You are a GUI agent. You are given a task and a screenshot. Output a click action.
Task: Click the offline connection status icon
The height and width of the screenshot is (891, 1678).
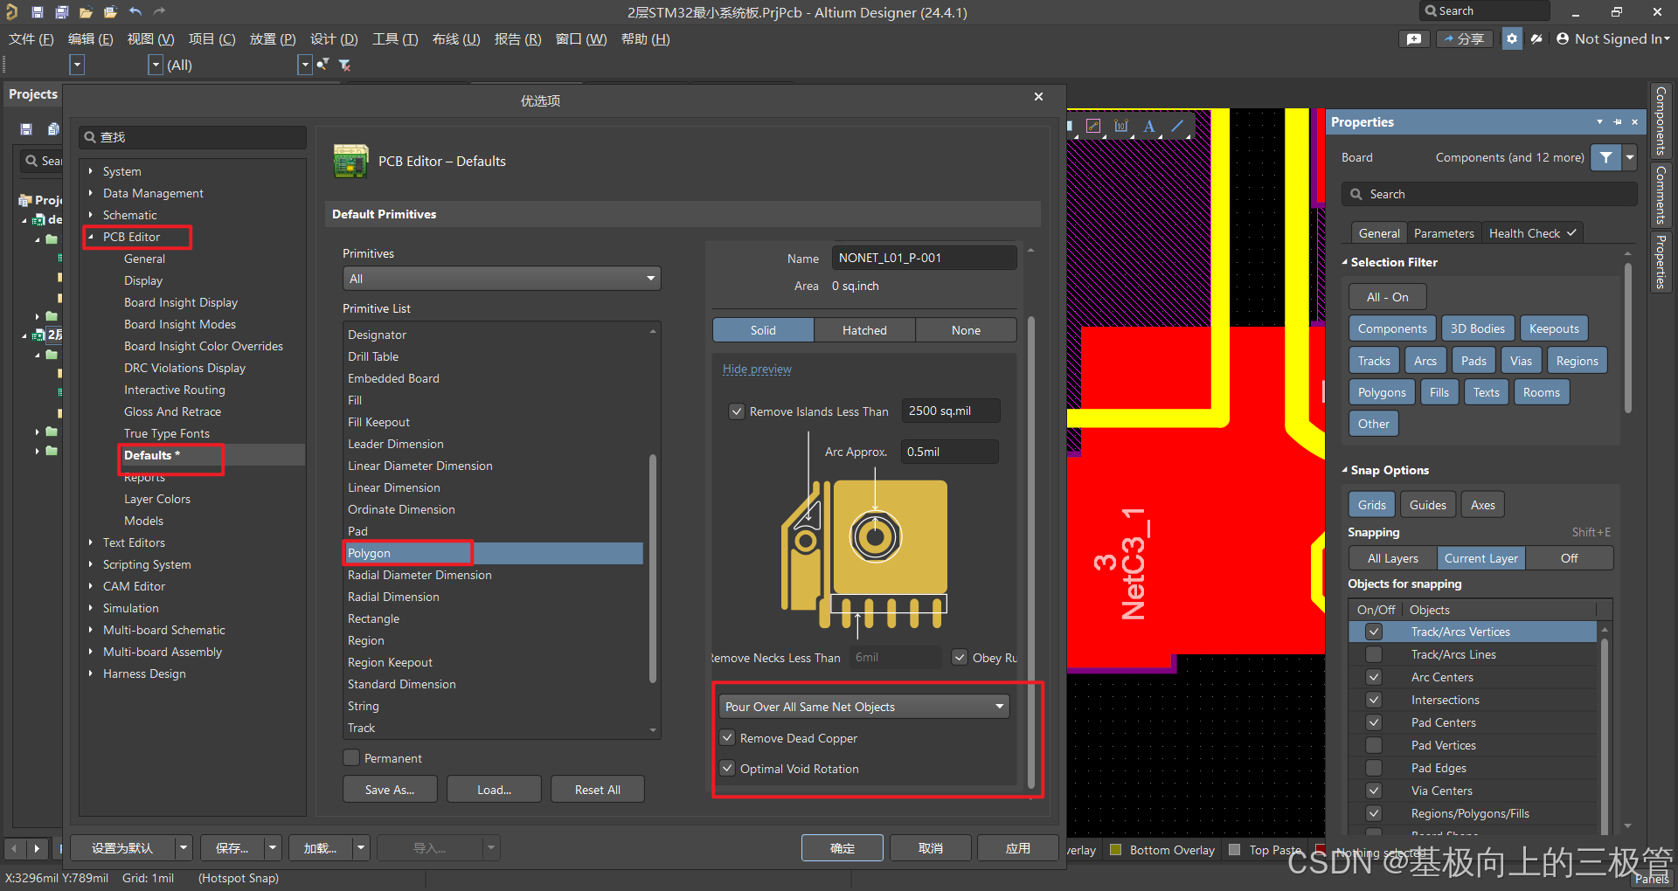click(x=1536, y=38)
